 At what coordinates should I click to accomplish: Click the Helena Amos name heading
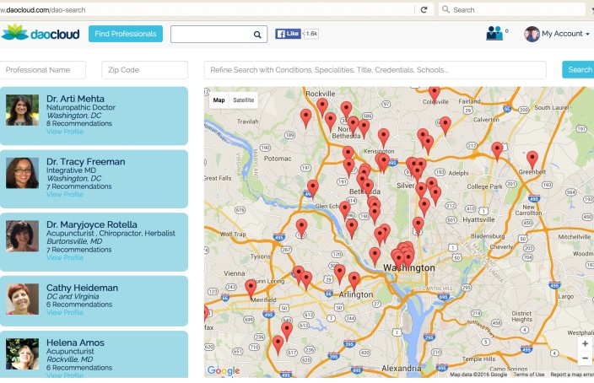point(75,343)
